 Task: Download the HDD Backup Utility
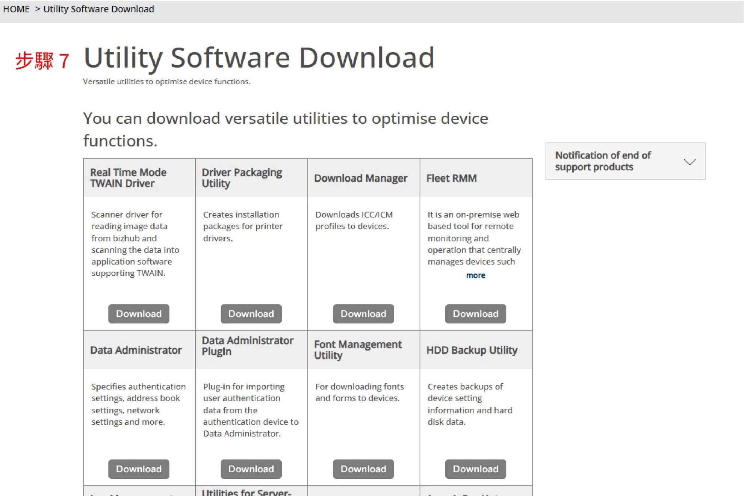pos(475,469)
